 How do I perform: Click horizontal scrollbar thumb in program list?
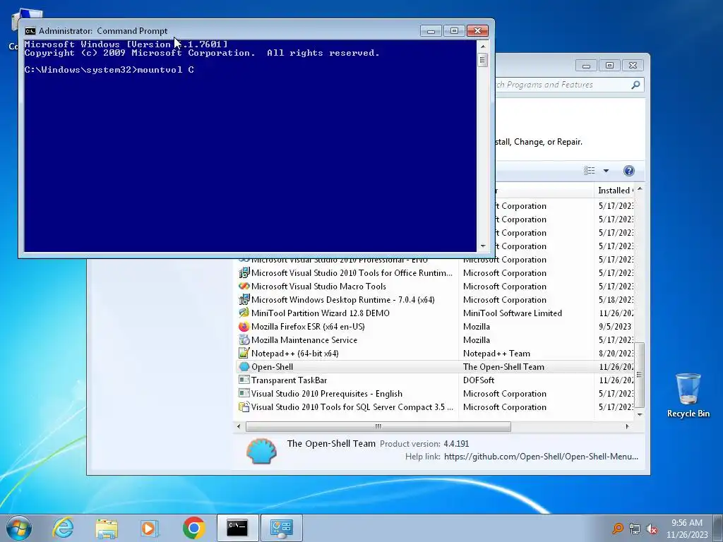[378, 427]
